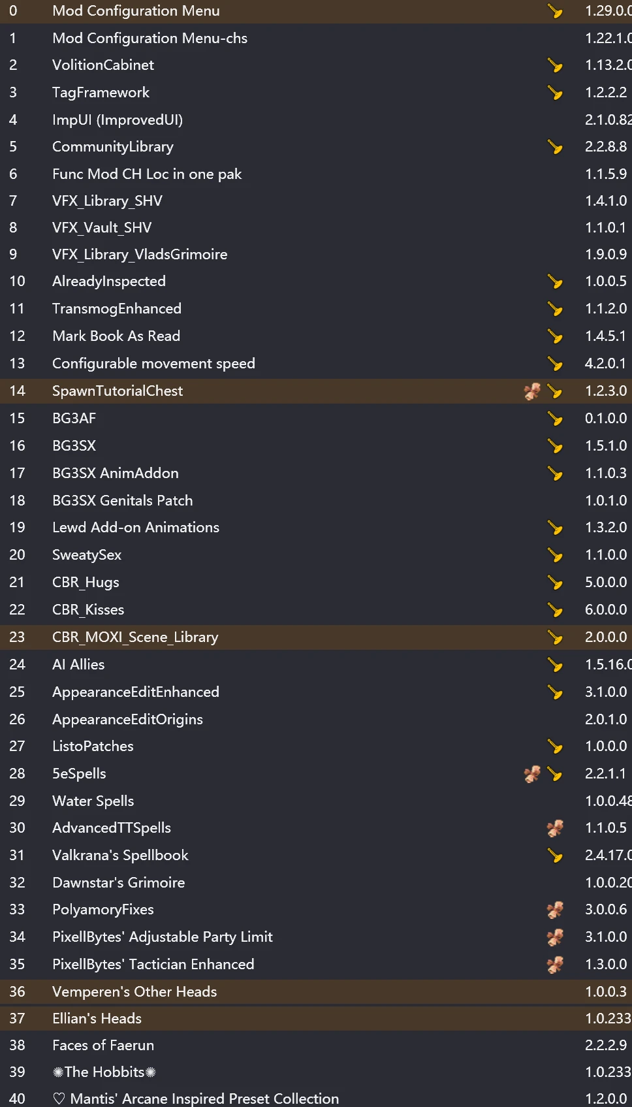Click yellow tool icon beside Valkrana's Spellbook
The image size is (632, 1107).
click(555, 856)
